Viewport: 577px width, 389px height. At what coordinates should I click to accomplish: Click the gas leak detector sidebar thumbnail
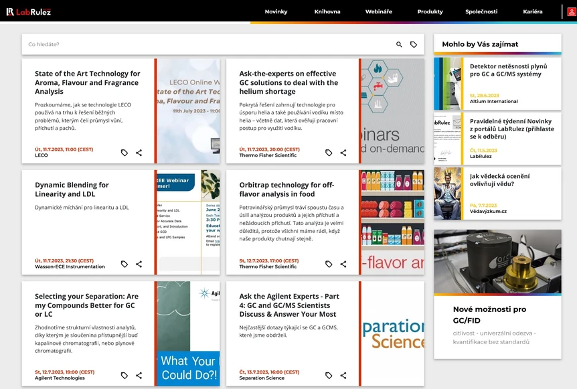point(447,84)
